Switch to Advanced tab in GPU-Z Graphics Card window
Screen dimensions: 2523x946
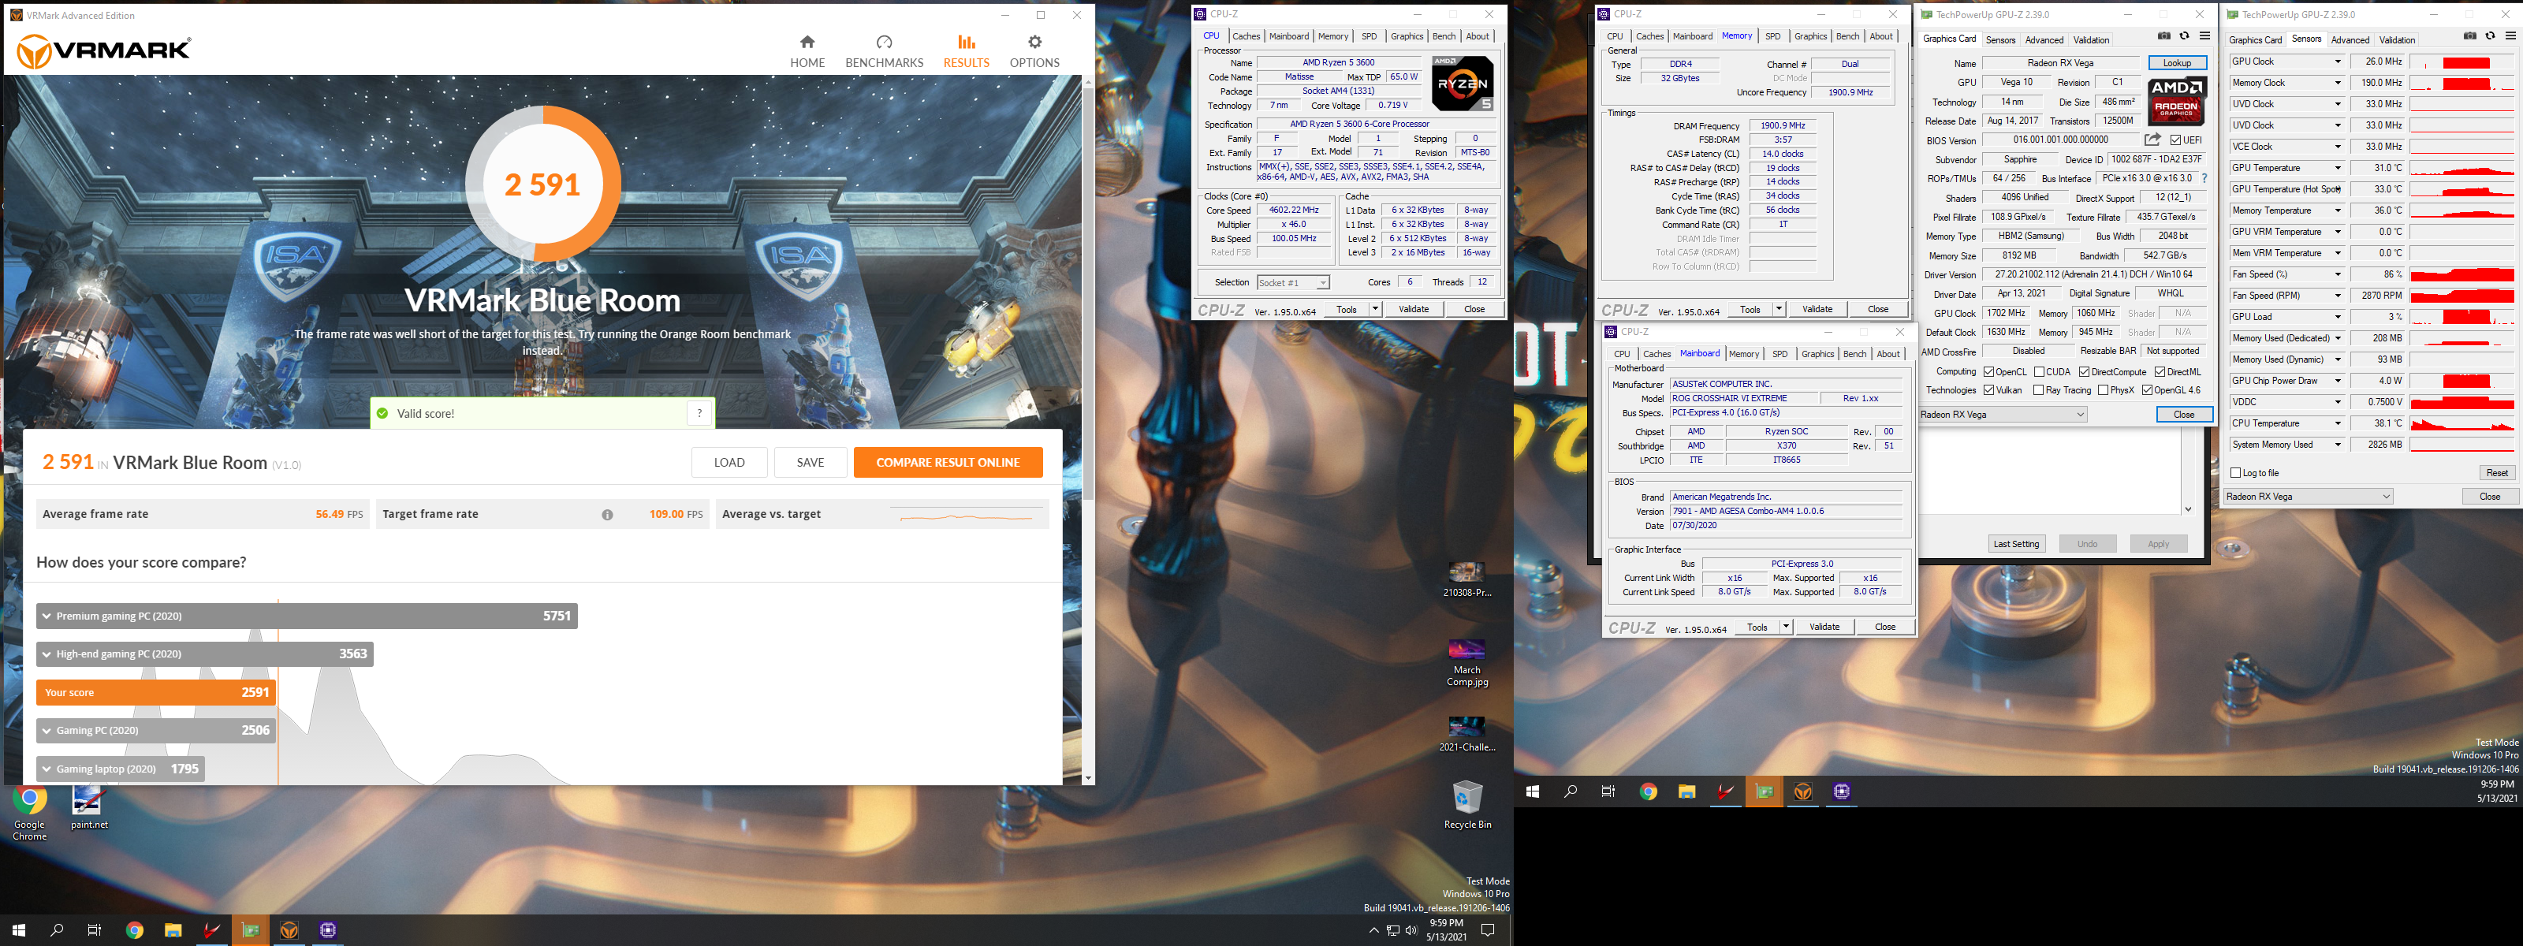pyautogui.click(x=2044, y=40)
